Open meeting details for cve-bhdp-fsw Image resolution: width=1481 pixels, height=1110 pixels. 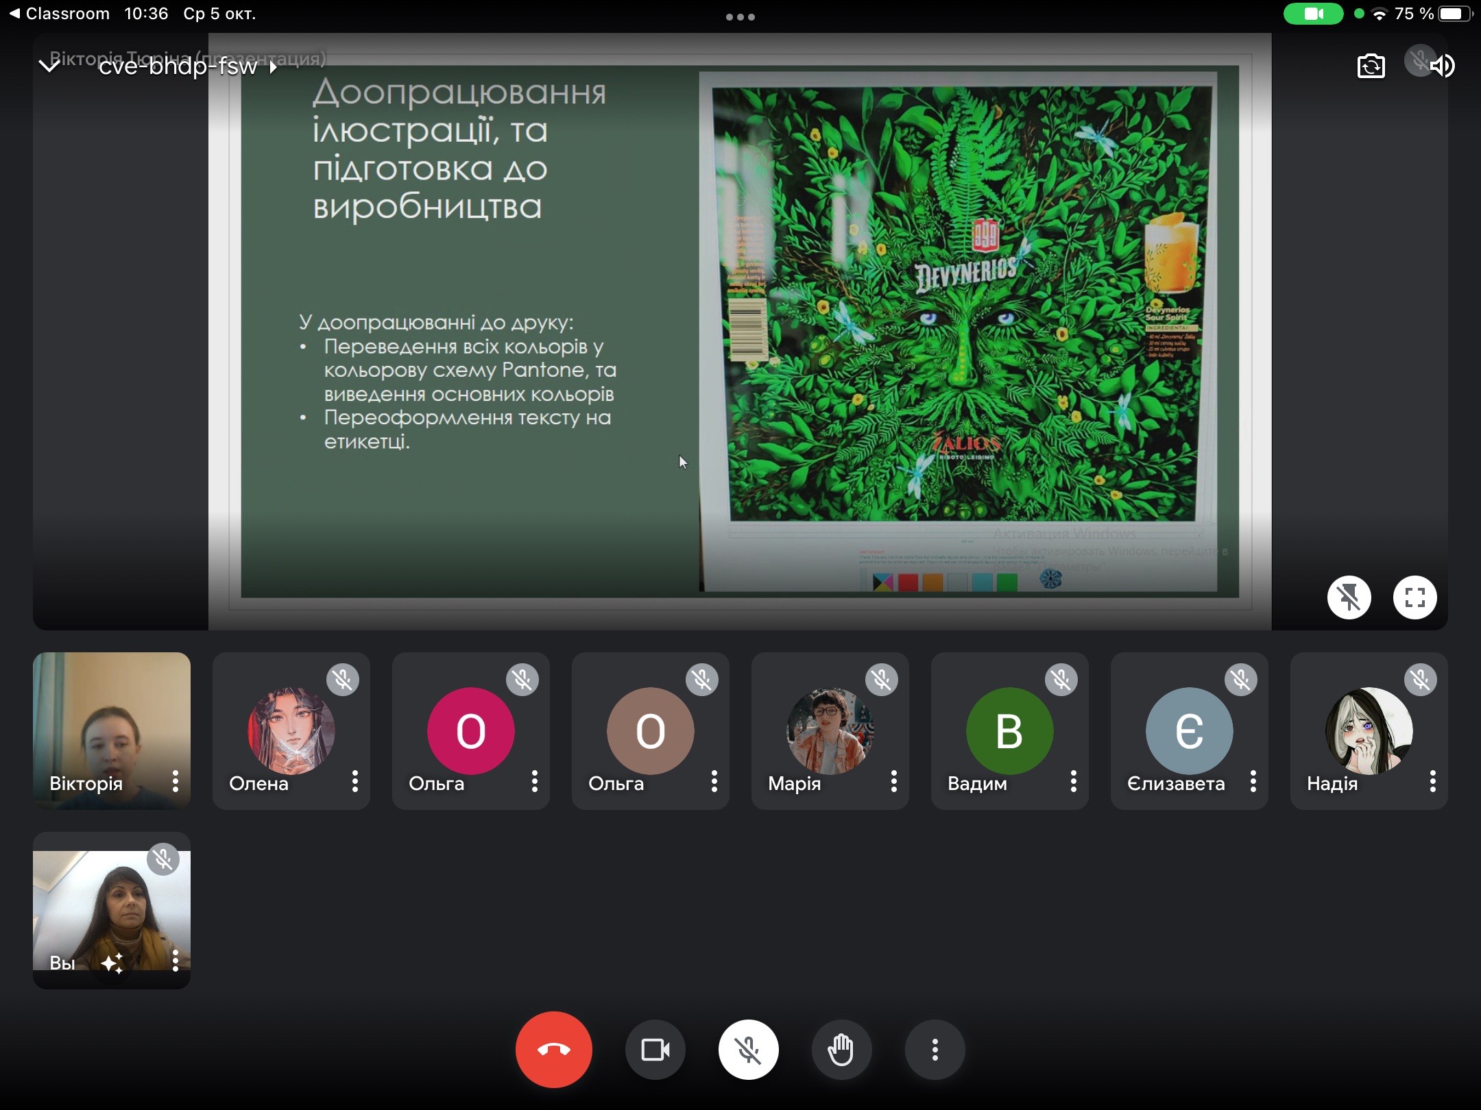(186, 66)
